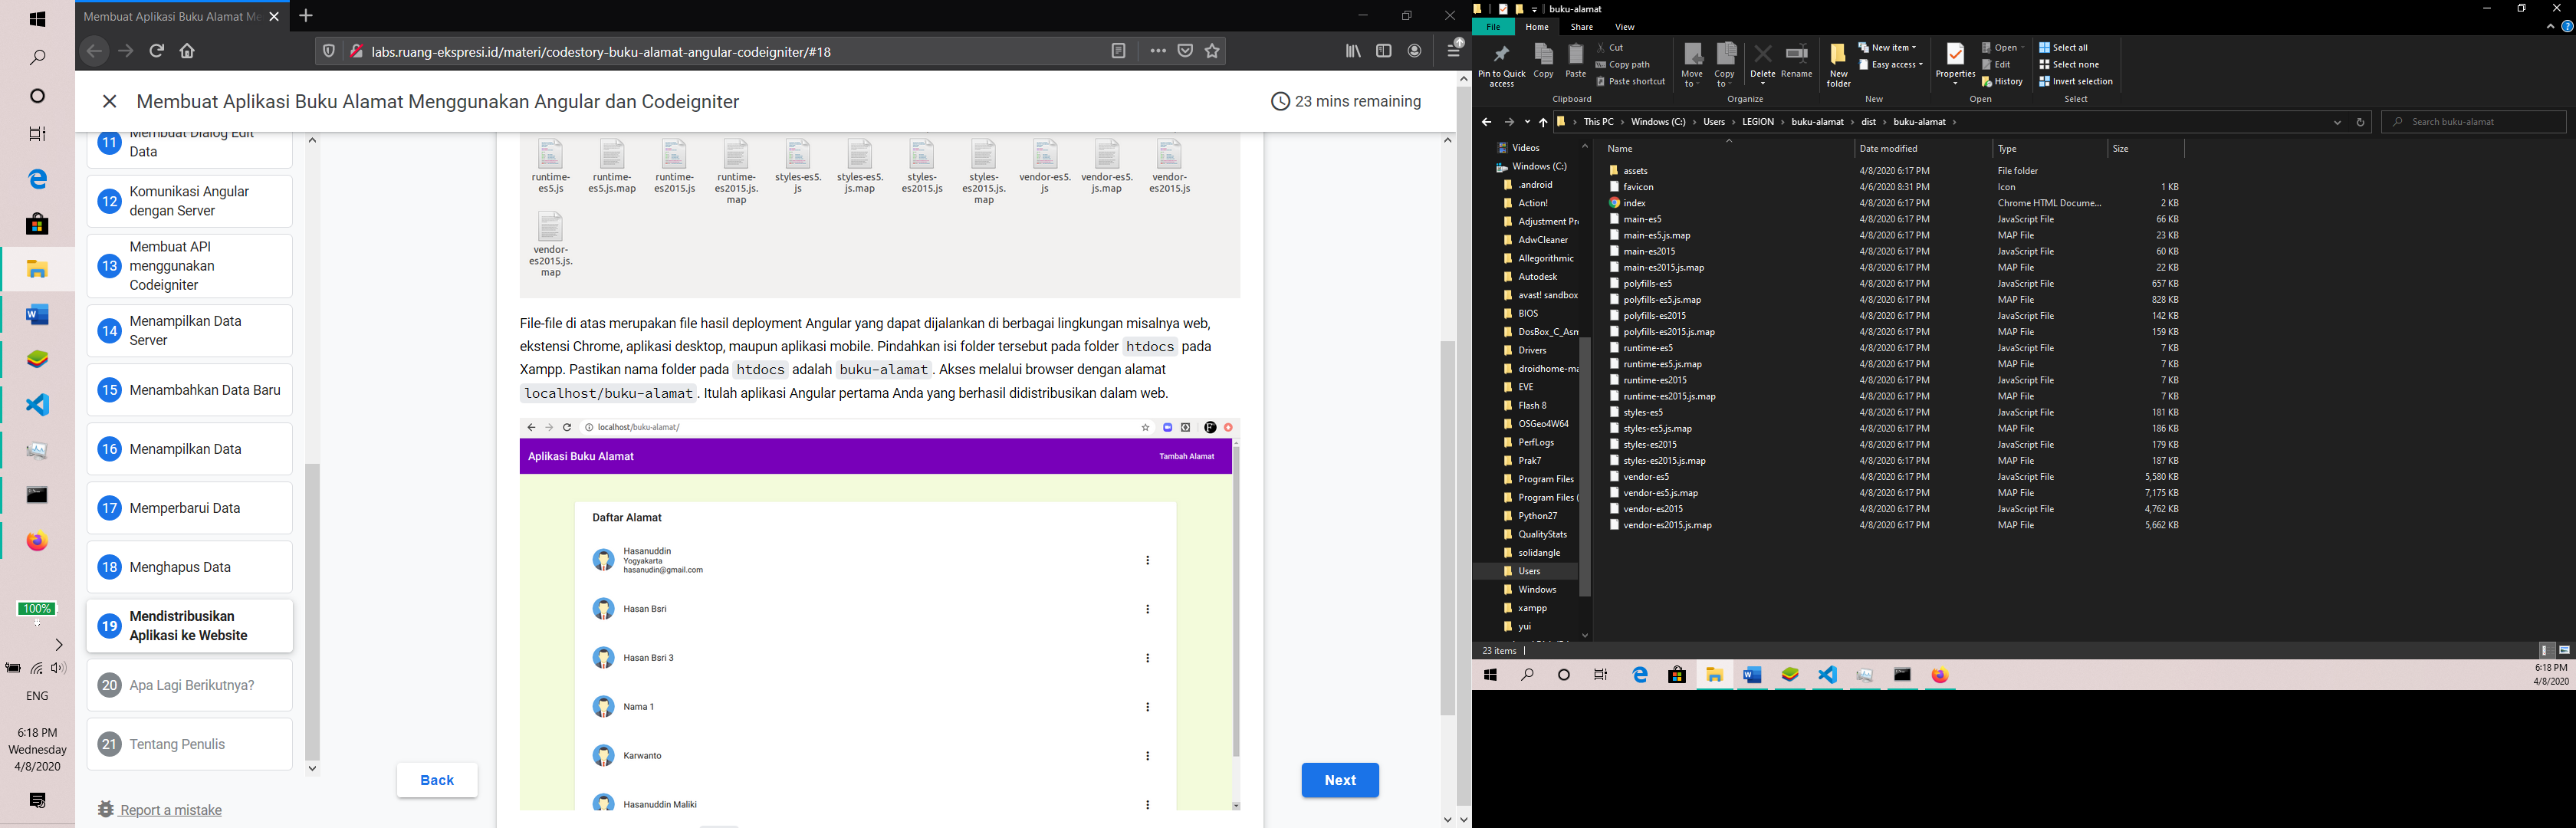Open Firefox library icon
Viewport: 2576px width, 828px height.
tap(1353, 51)
